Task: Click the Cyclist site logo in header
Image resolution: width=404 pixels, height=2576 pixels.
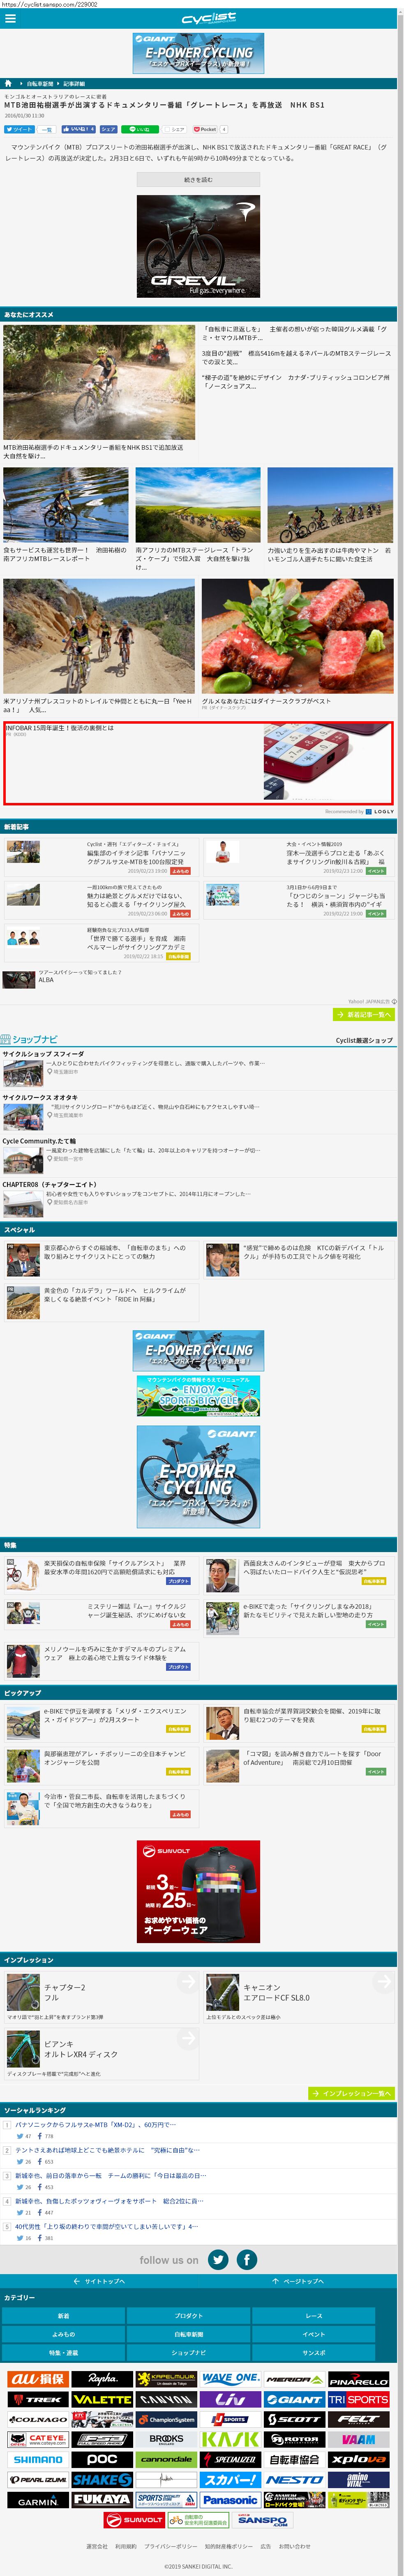Action: pyautogui.click(x=209, y=19)
